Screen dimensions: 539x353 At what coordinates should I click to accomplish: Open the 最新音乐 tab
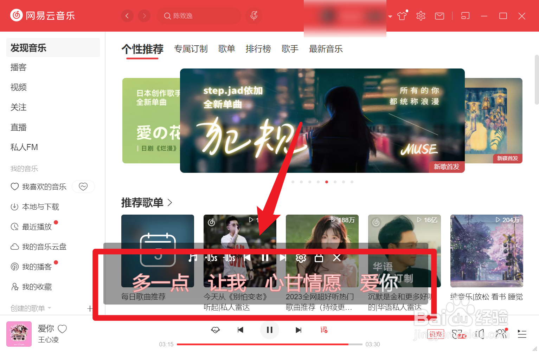[326, 49]
